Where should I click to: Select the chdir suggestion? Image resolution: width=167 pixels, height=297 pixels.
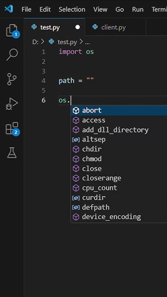click(x=119, y=149)
